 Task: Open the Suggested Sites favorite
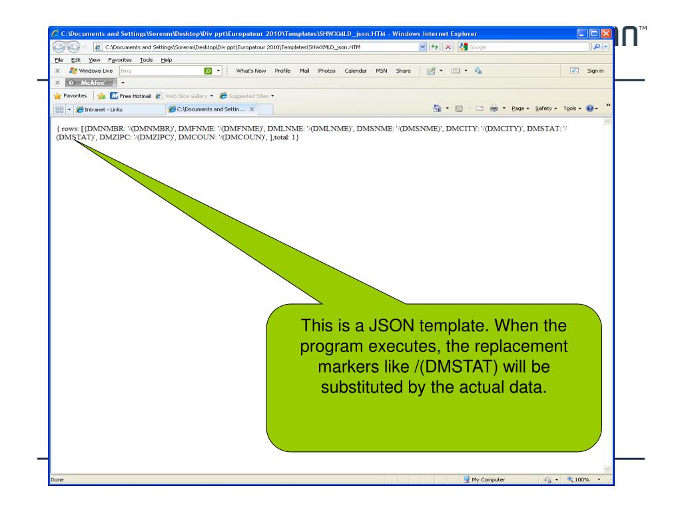pyautogui.click(x=246, y=96)
